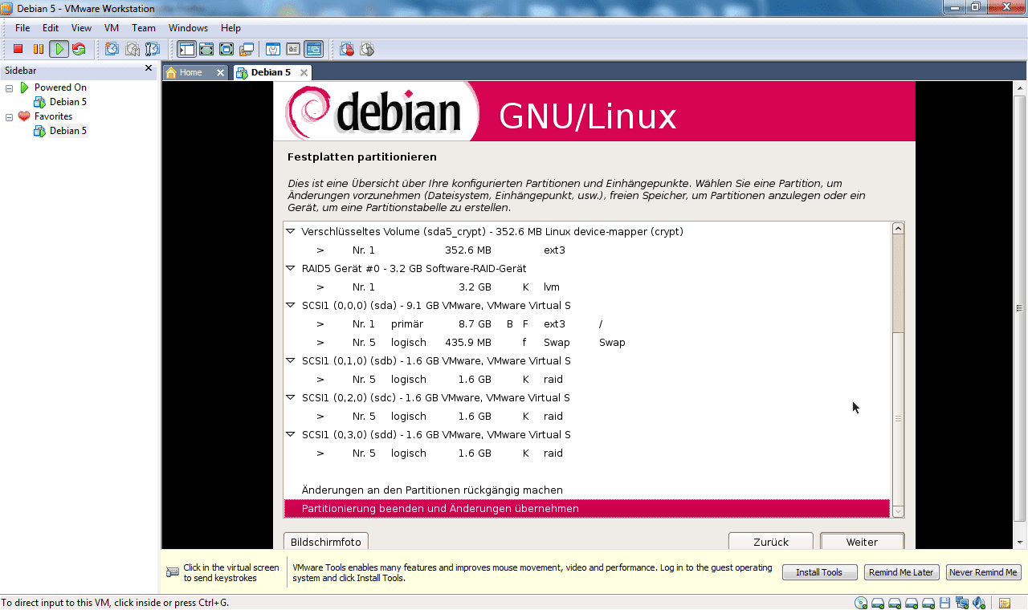Open the Edit menu

pyautogui.click(x=51, y=28)
